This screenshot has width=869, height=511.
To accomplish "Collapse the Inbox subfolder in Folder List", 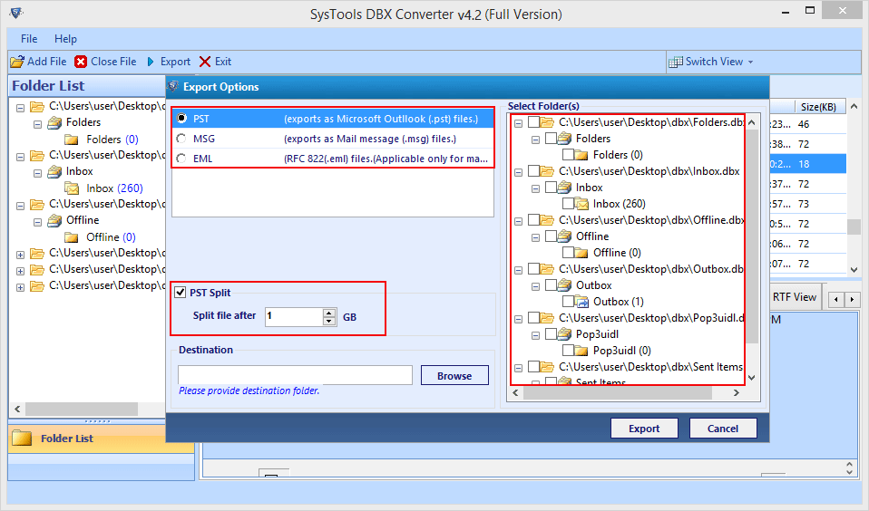I will pos(38,173).
